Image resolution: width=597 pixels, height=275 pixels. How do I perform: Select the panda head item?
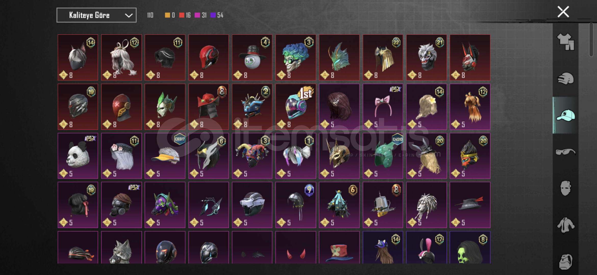click(78, 156)
